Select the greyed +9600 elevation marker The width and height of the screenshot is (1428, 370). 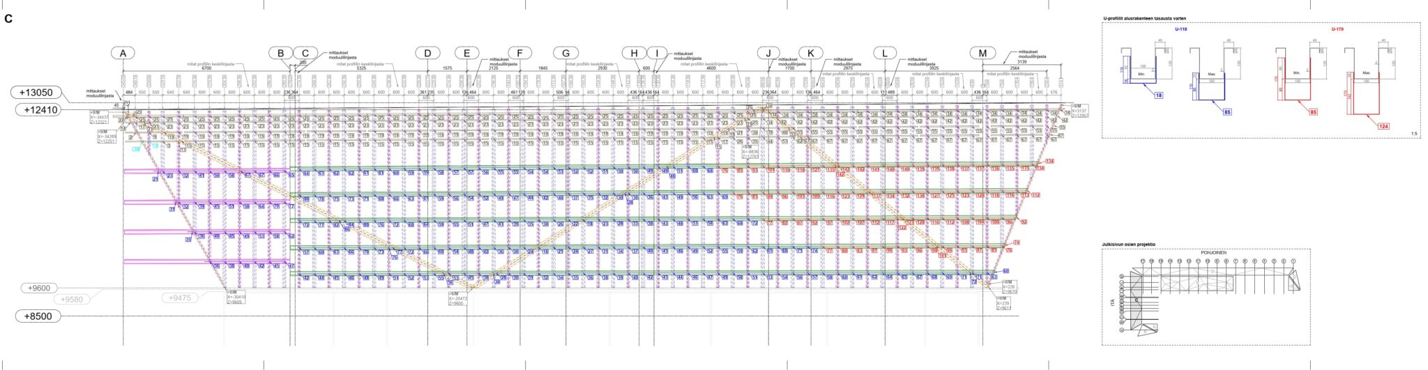[x=39, y=288]
